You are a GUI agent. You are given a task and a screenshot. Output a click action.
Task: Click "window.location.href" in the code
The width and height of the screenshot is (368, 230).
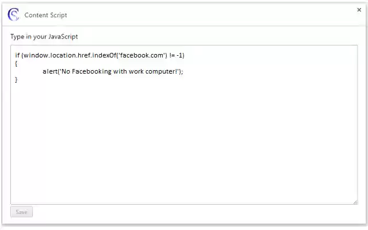[60, 55]
